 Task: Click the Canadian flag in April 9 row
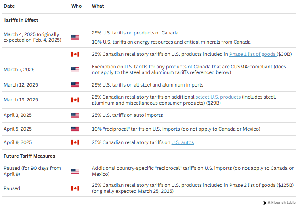[x=75, y=142]
